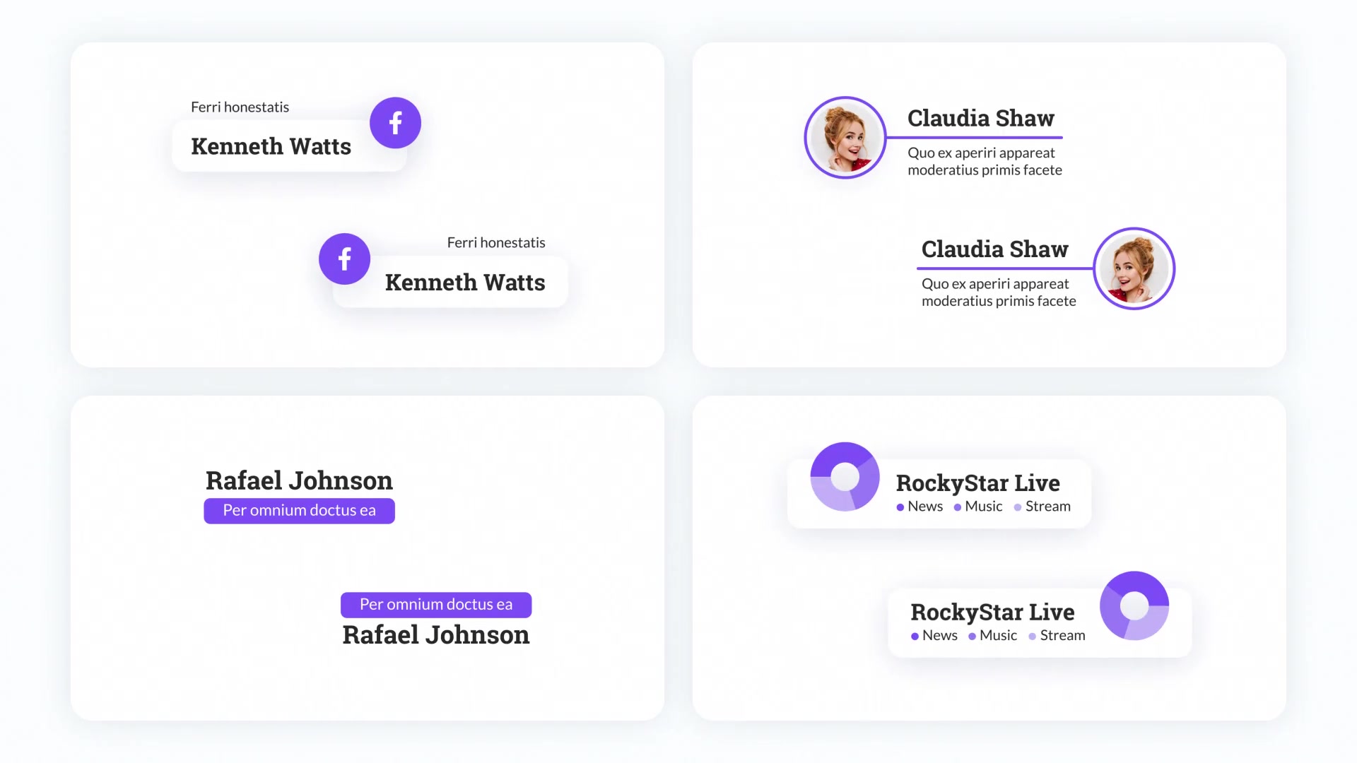Click the lower Kenneth Watts name card
This screenshot has width=1357, height=763.
(x=450, y=281)
